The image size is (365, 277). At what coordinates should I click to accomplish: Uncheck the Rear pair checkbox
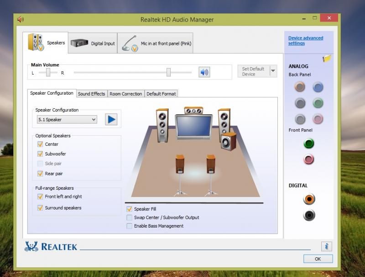coord(40,174)
